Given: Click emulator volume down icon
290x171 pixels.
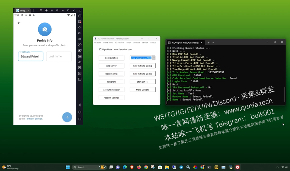Looking at the screenshot, I should tap(80, 33).
